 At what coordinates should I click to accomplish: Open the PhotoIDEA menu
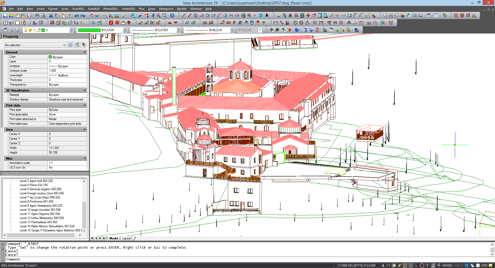[110, 9]
